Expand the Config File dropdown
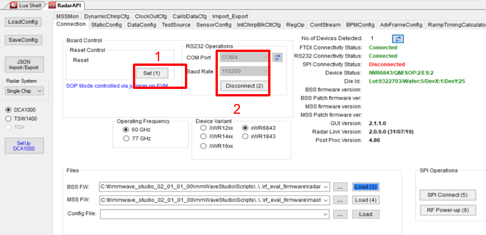Screen dimensions: 486x235 325,214
